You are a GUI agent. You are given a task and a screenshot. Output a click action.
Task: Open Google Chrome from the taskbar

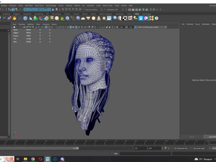point(33,159)
